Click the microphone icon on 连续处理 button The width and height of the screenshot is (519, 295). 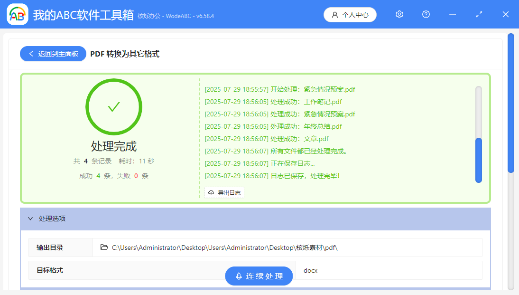click(x=238, y=276)
